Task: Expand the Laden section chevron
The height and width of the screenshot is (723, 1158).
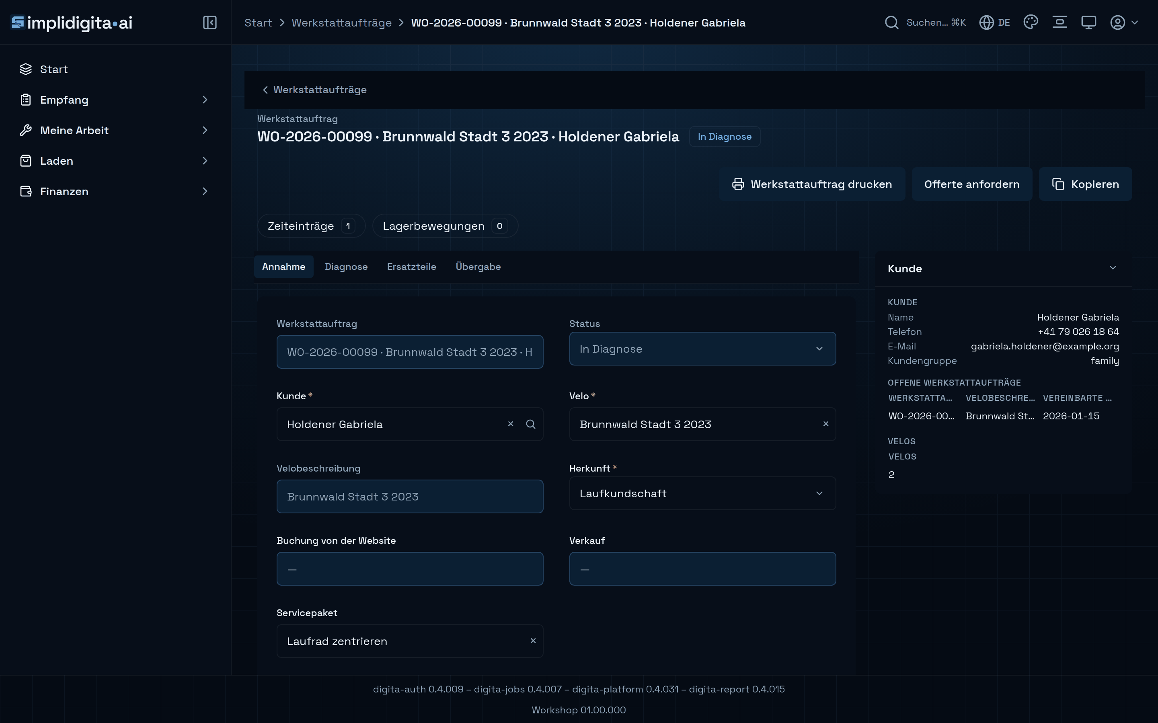Action: 205,161
